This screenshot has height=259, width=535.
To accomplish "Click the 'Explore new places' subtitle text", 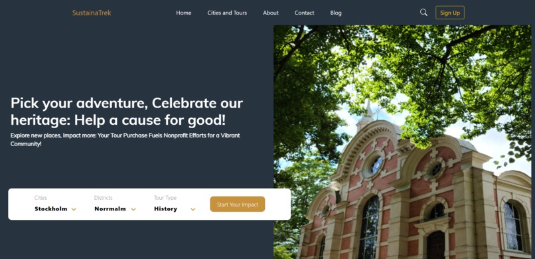I will pyautogui.click(x=125, y=139).
